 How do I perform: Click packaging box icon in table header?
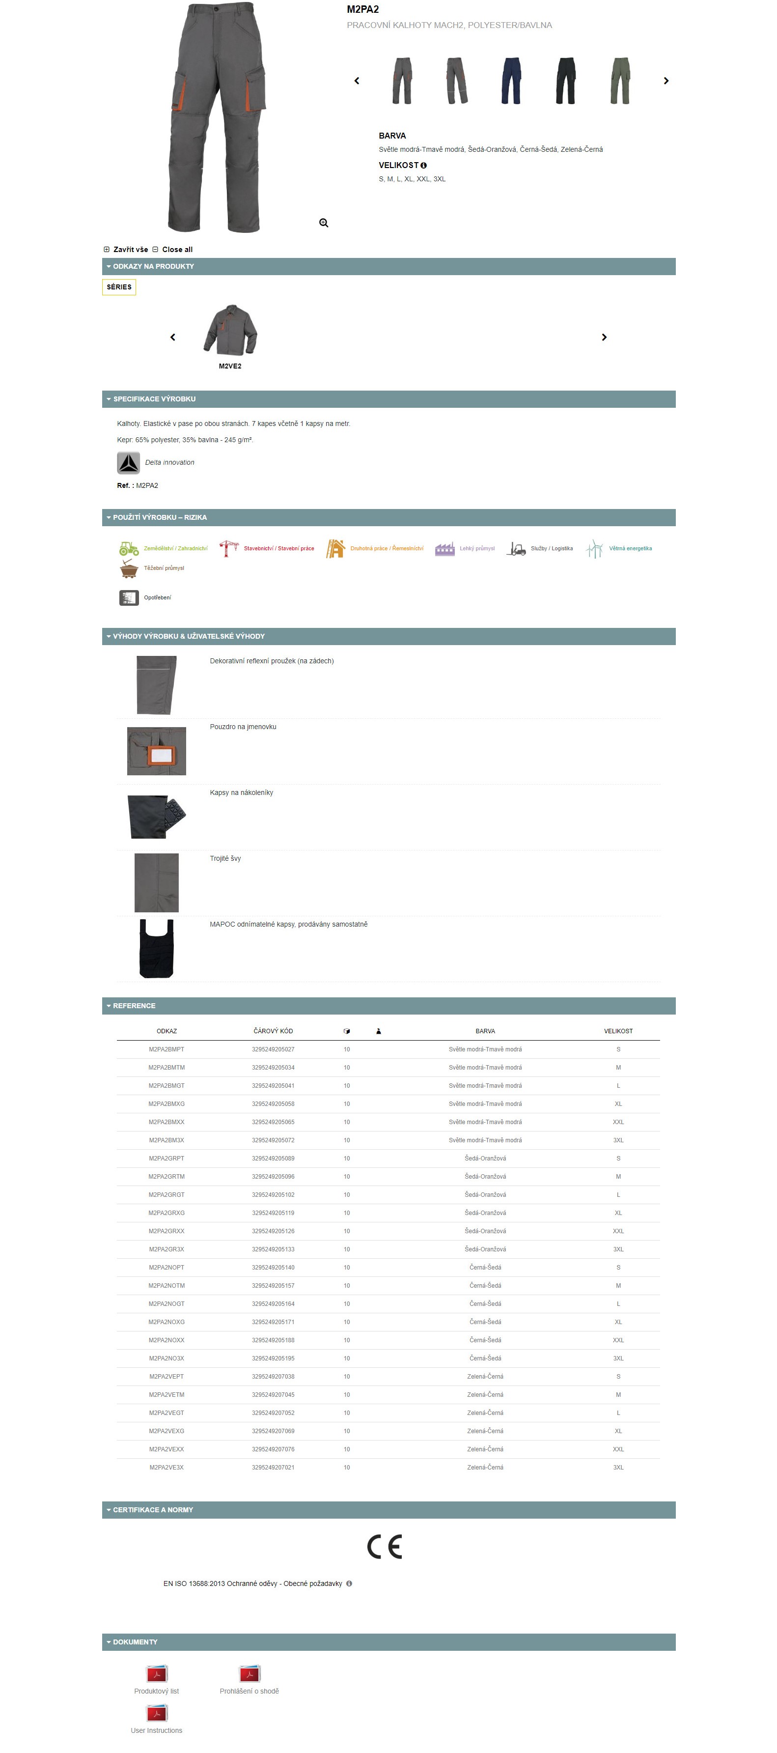tap(347, 1031)
